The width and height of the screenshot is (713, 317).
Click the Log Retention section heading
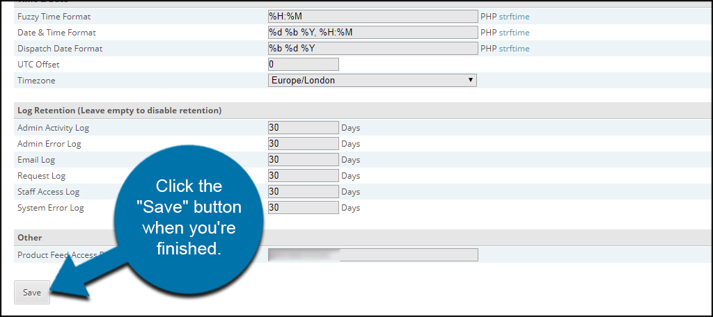pos(119,111)
